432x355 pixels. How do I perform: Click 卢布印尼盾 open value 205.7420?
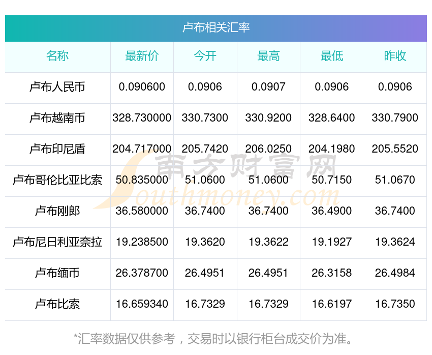point(205,149)
